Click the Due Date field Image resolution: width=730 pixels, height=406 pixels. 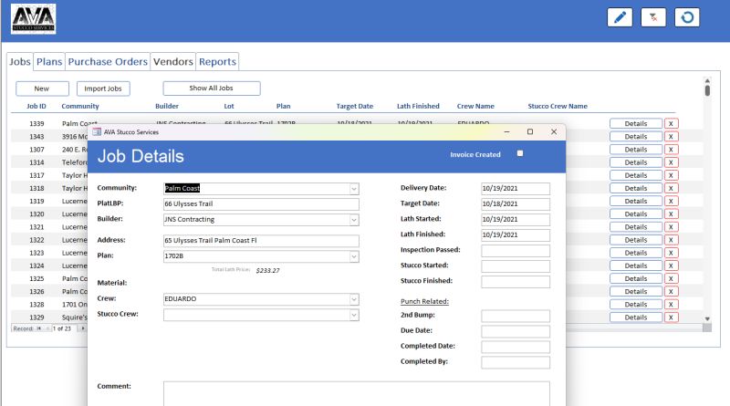coord(516,331)
